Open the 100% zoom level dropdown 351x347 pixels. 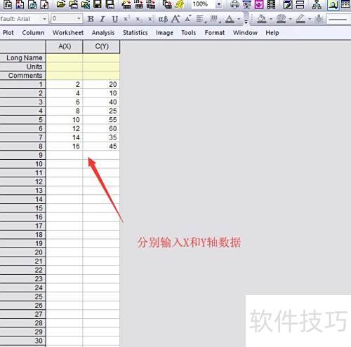pyautogui.click(x=218, y=4)
